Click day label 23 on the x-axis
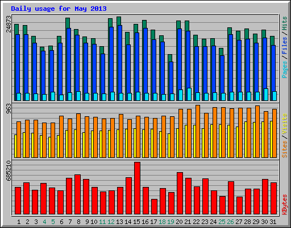Screen dimensions: 291x228 tap(205, 222)
